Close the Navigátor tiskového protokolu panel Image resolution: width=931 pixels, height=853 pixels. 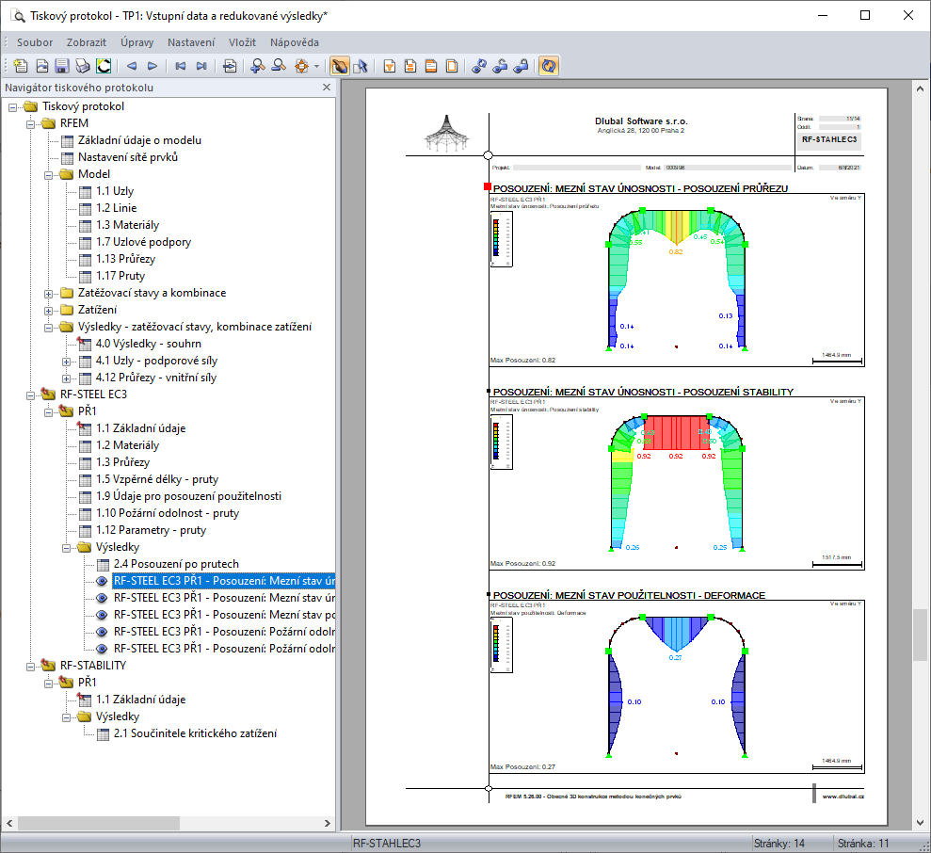click(327, 88)
